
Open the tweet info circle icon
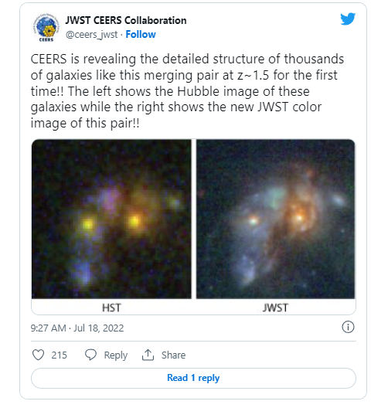[x=348, y=327]
